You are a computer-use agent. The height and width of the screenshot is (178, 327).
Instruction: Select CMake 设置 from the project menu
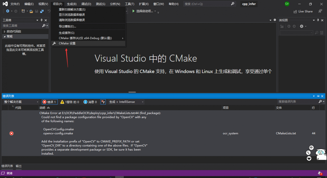coord(67,43)
